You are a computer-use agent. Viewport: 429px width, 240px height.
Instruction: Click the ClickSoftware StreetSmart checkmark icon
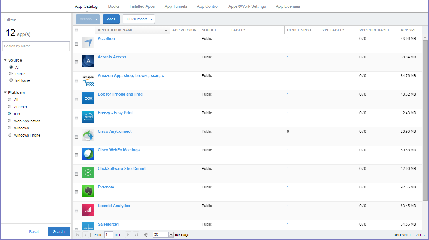(x=88, y=172)
